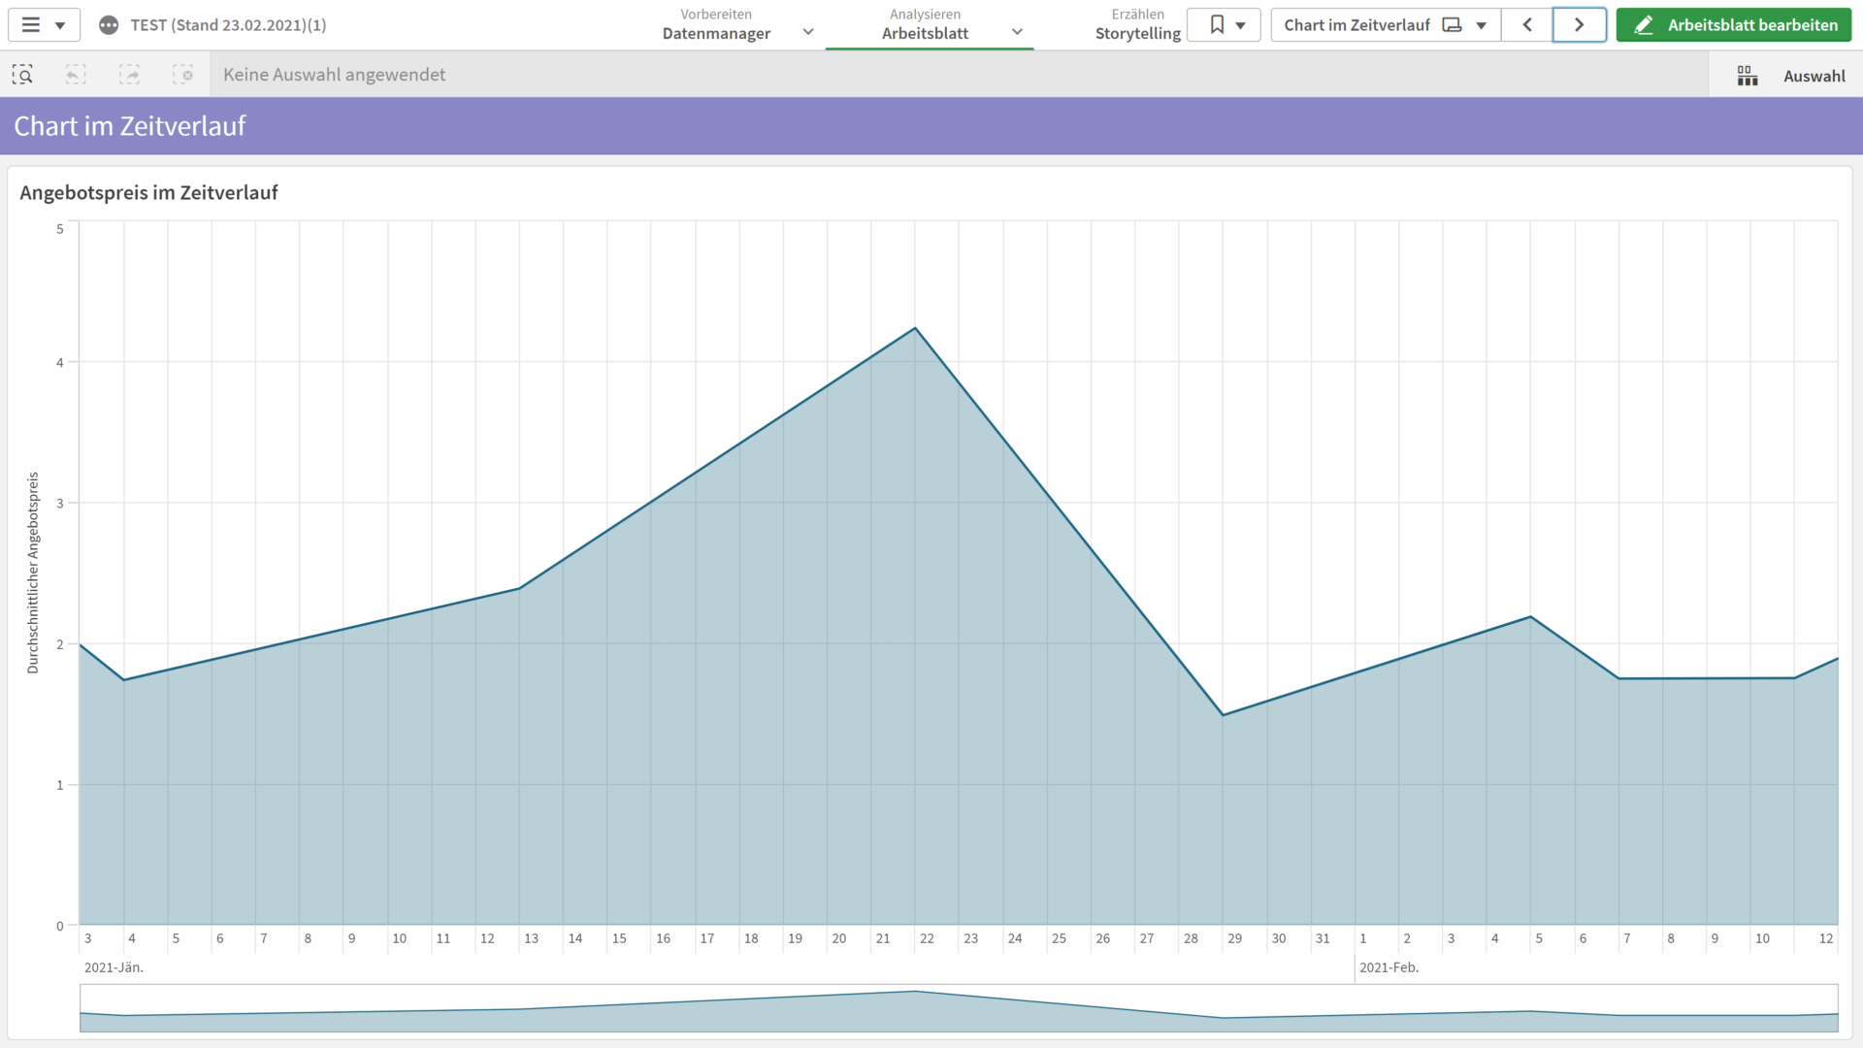Screen dimensions: 1863x1048
Task: Step forward in selections
Action: [129, 75]
